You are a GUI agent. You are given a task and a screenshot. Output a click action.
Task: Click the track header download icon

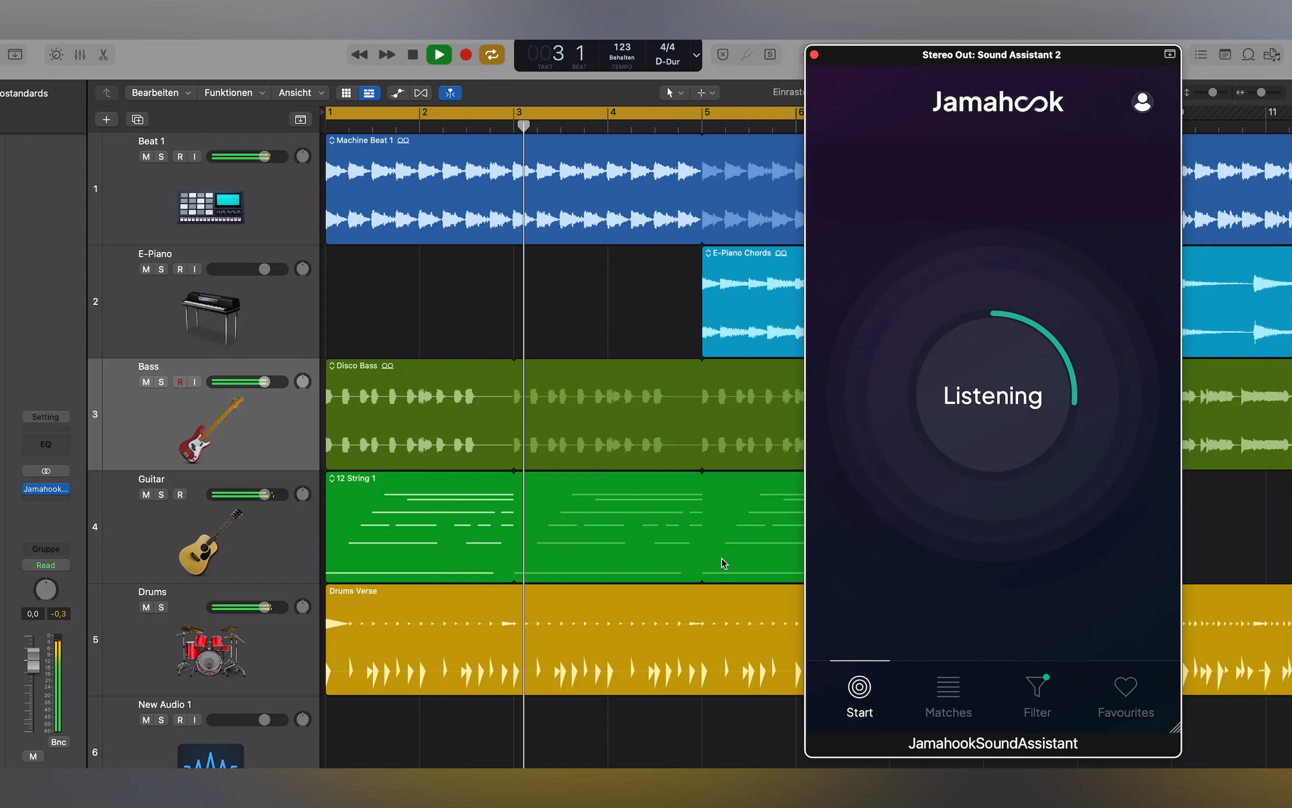click(x=301, y=119)
